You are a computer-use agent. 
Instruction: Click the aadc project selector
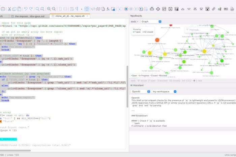click(x=135, y=22)
